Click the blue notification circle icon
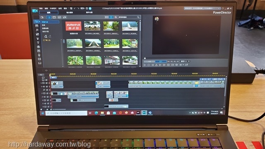Image resolution: width=265 pixels, height=149 pixels. [90, 8]
